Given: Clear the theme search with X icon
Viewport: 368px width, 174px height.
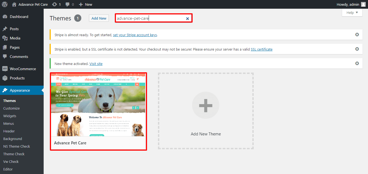Looking at the screenshot, I should [187, 18].
